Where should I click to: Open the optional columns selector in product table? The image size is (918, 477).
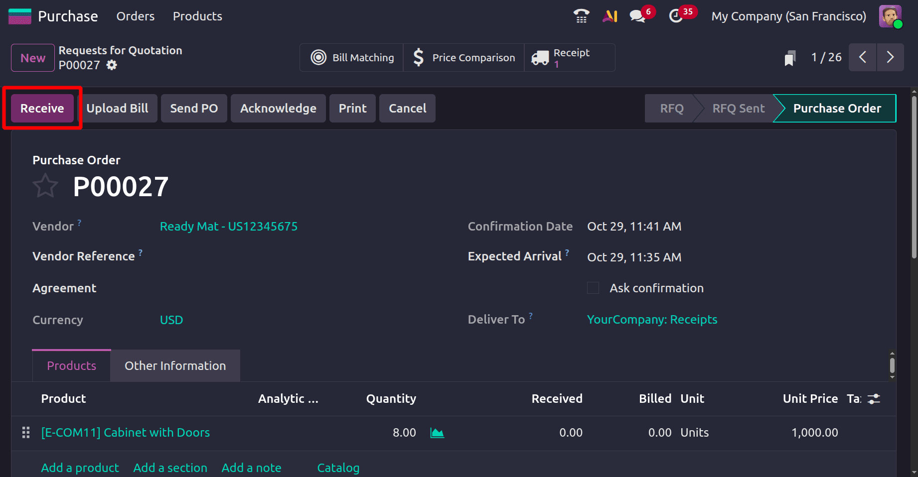click(874, 398)
